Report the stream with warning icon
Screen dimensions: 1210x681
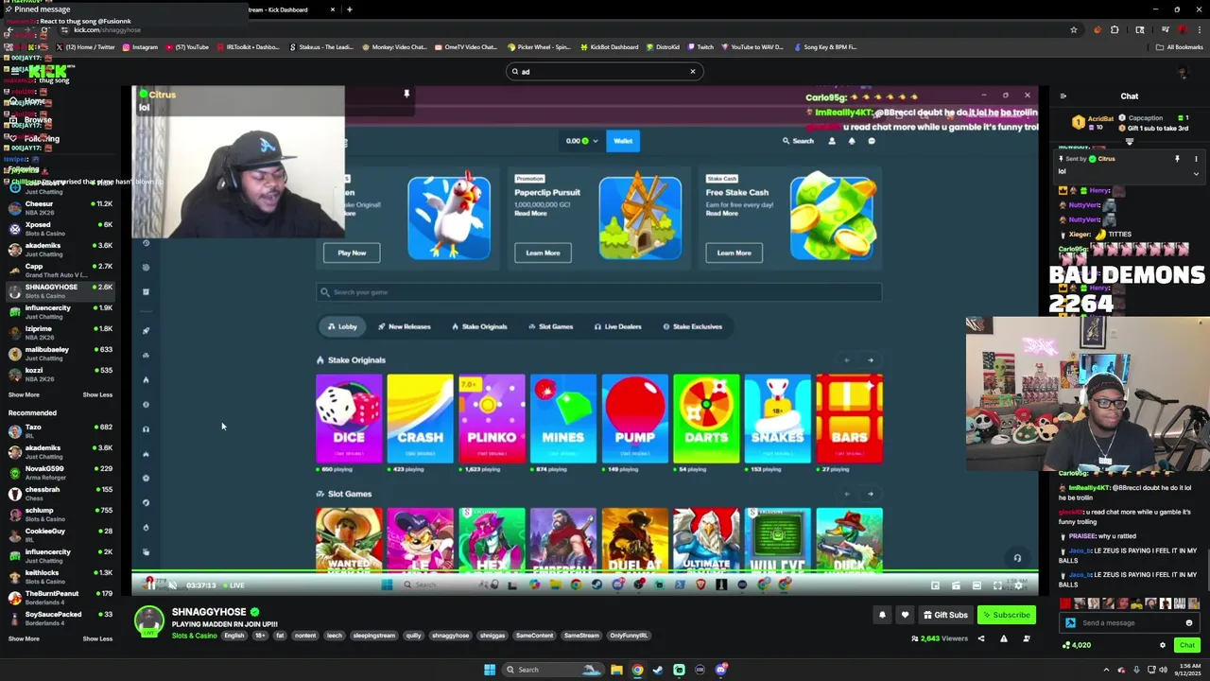[x=1004, y=638]
